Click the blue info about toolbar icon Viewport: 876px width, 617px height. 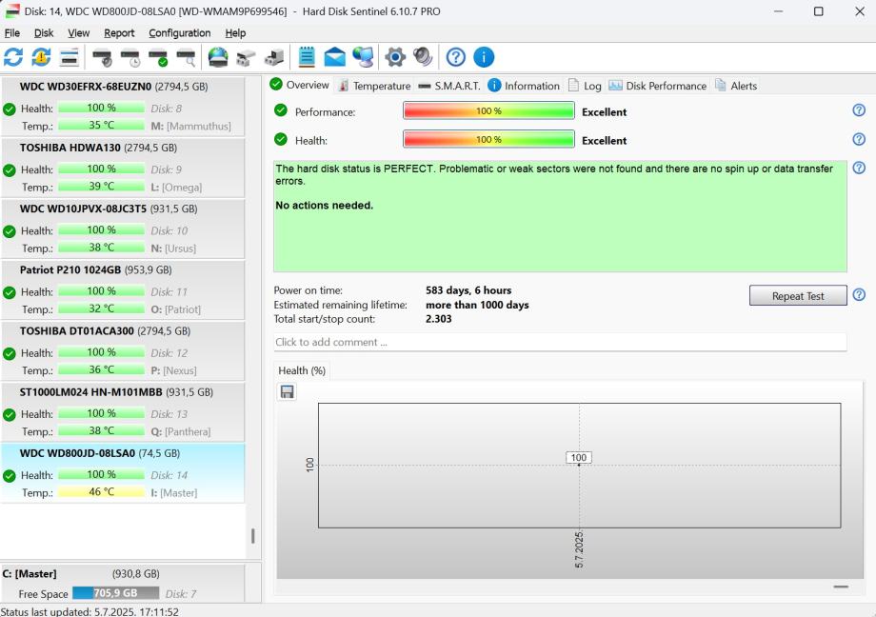(x=484, y=57)
